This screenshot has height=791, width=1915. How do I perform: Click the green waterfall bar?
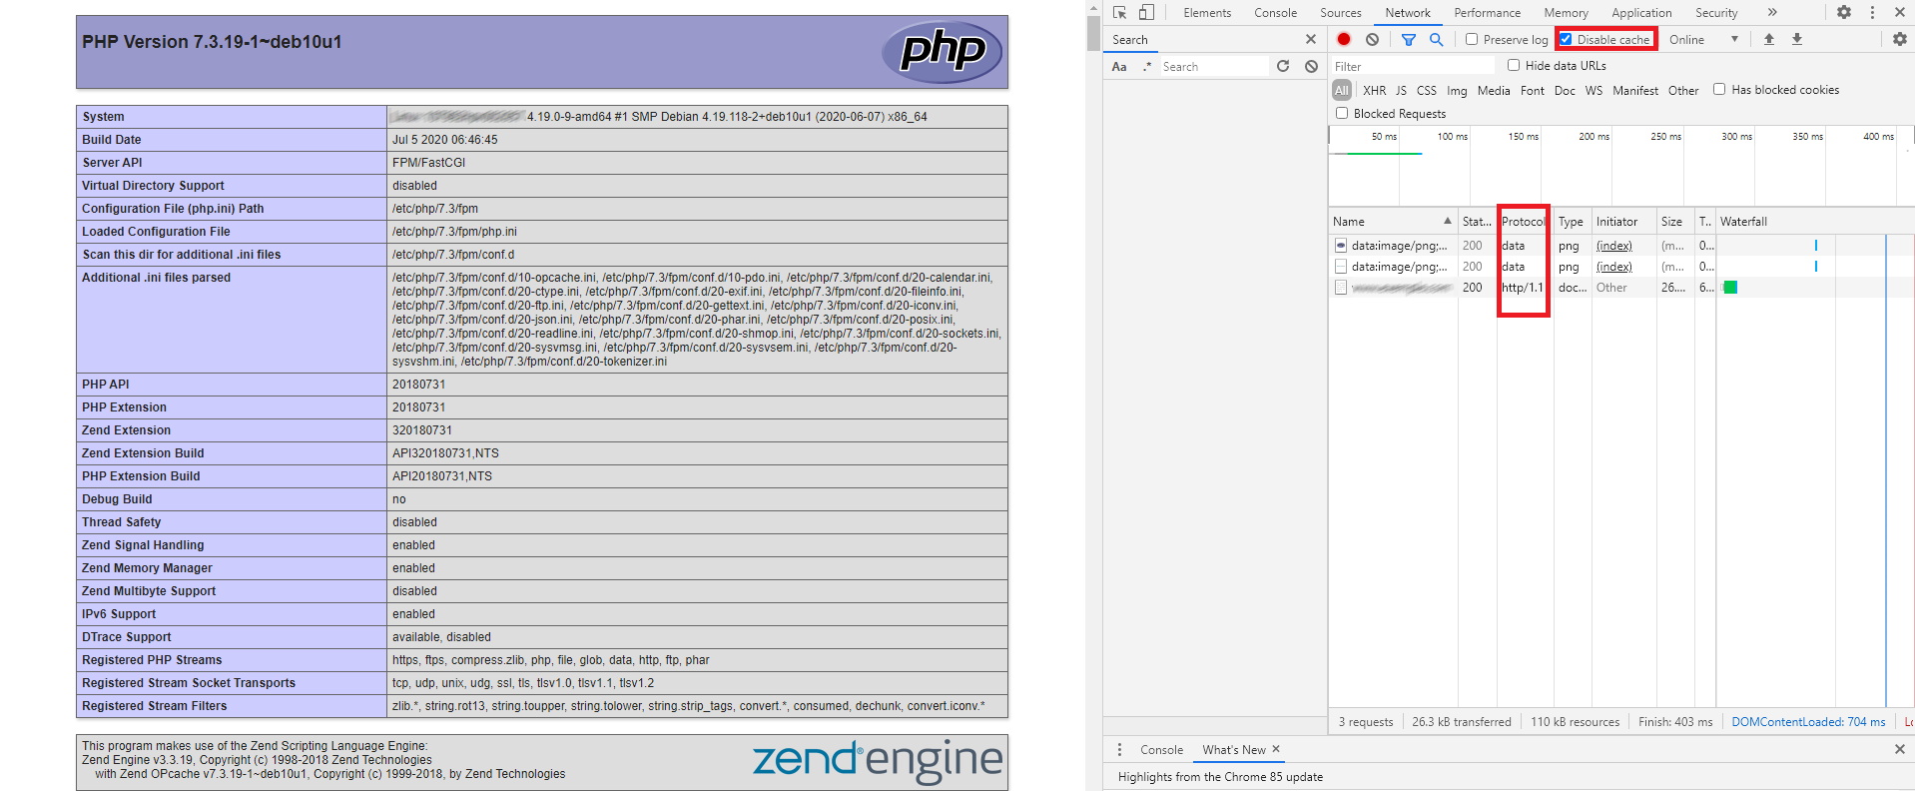tap(1730, 288)
